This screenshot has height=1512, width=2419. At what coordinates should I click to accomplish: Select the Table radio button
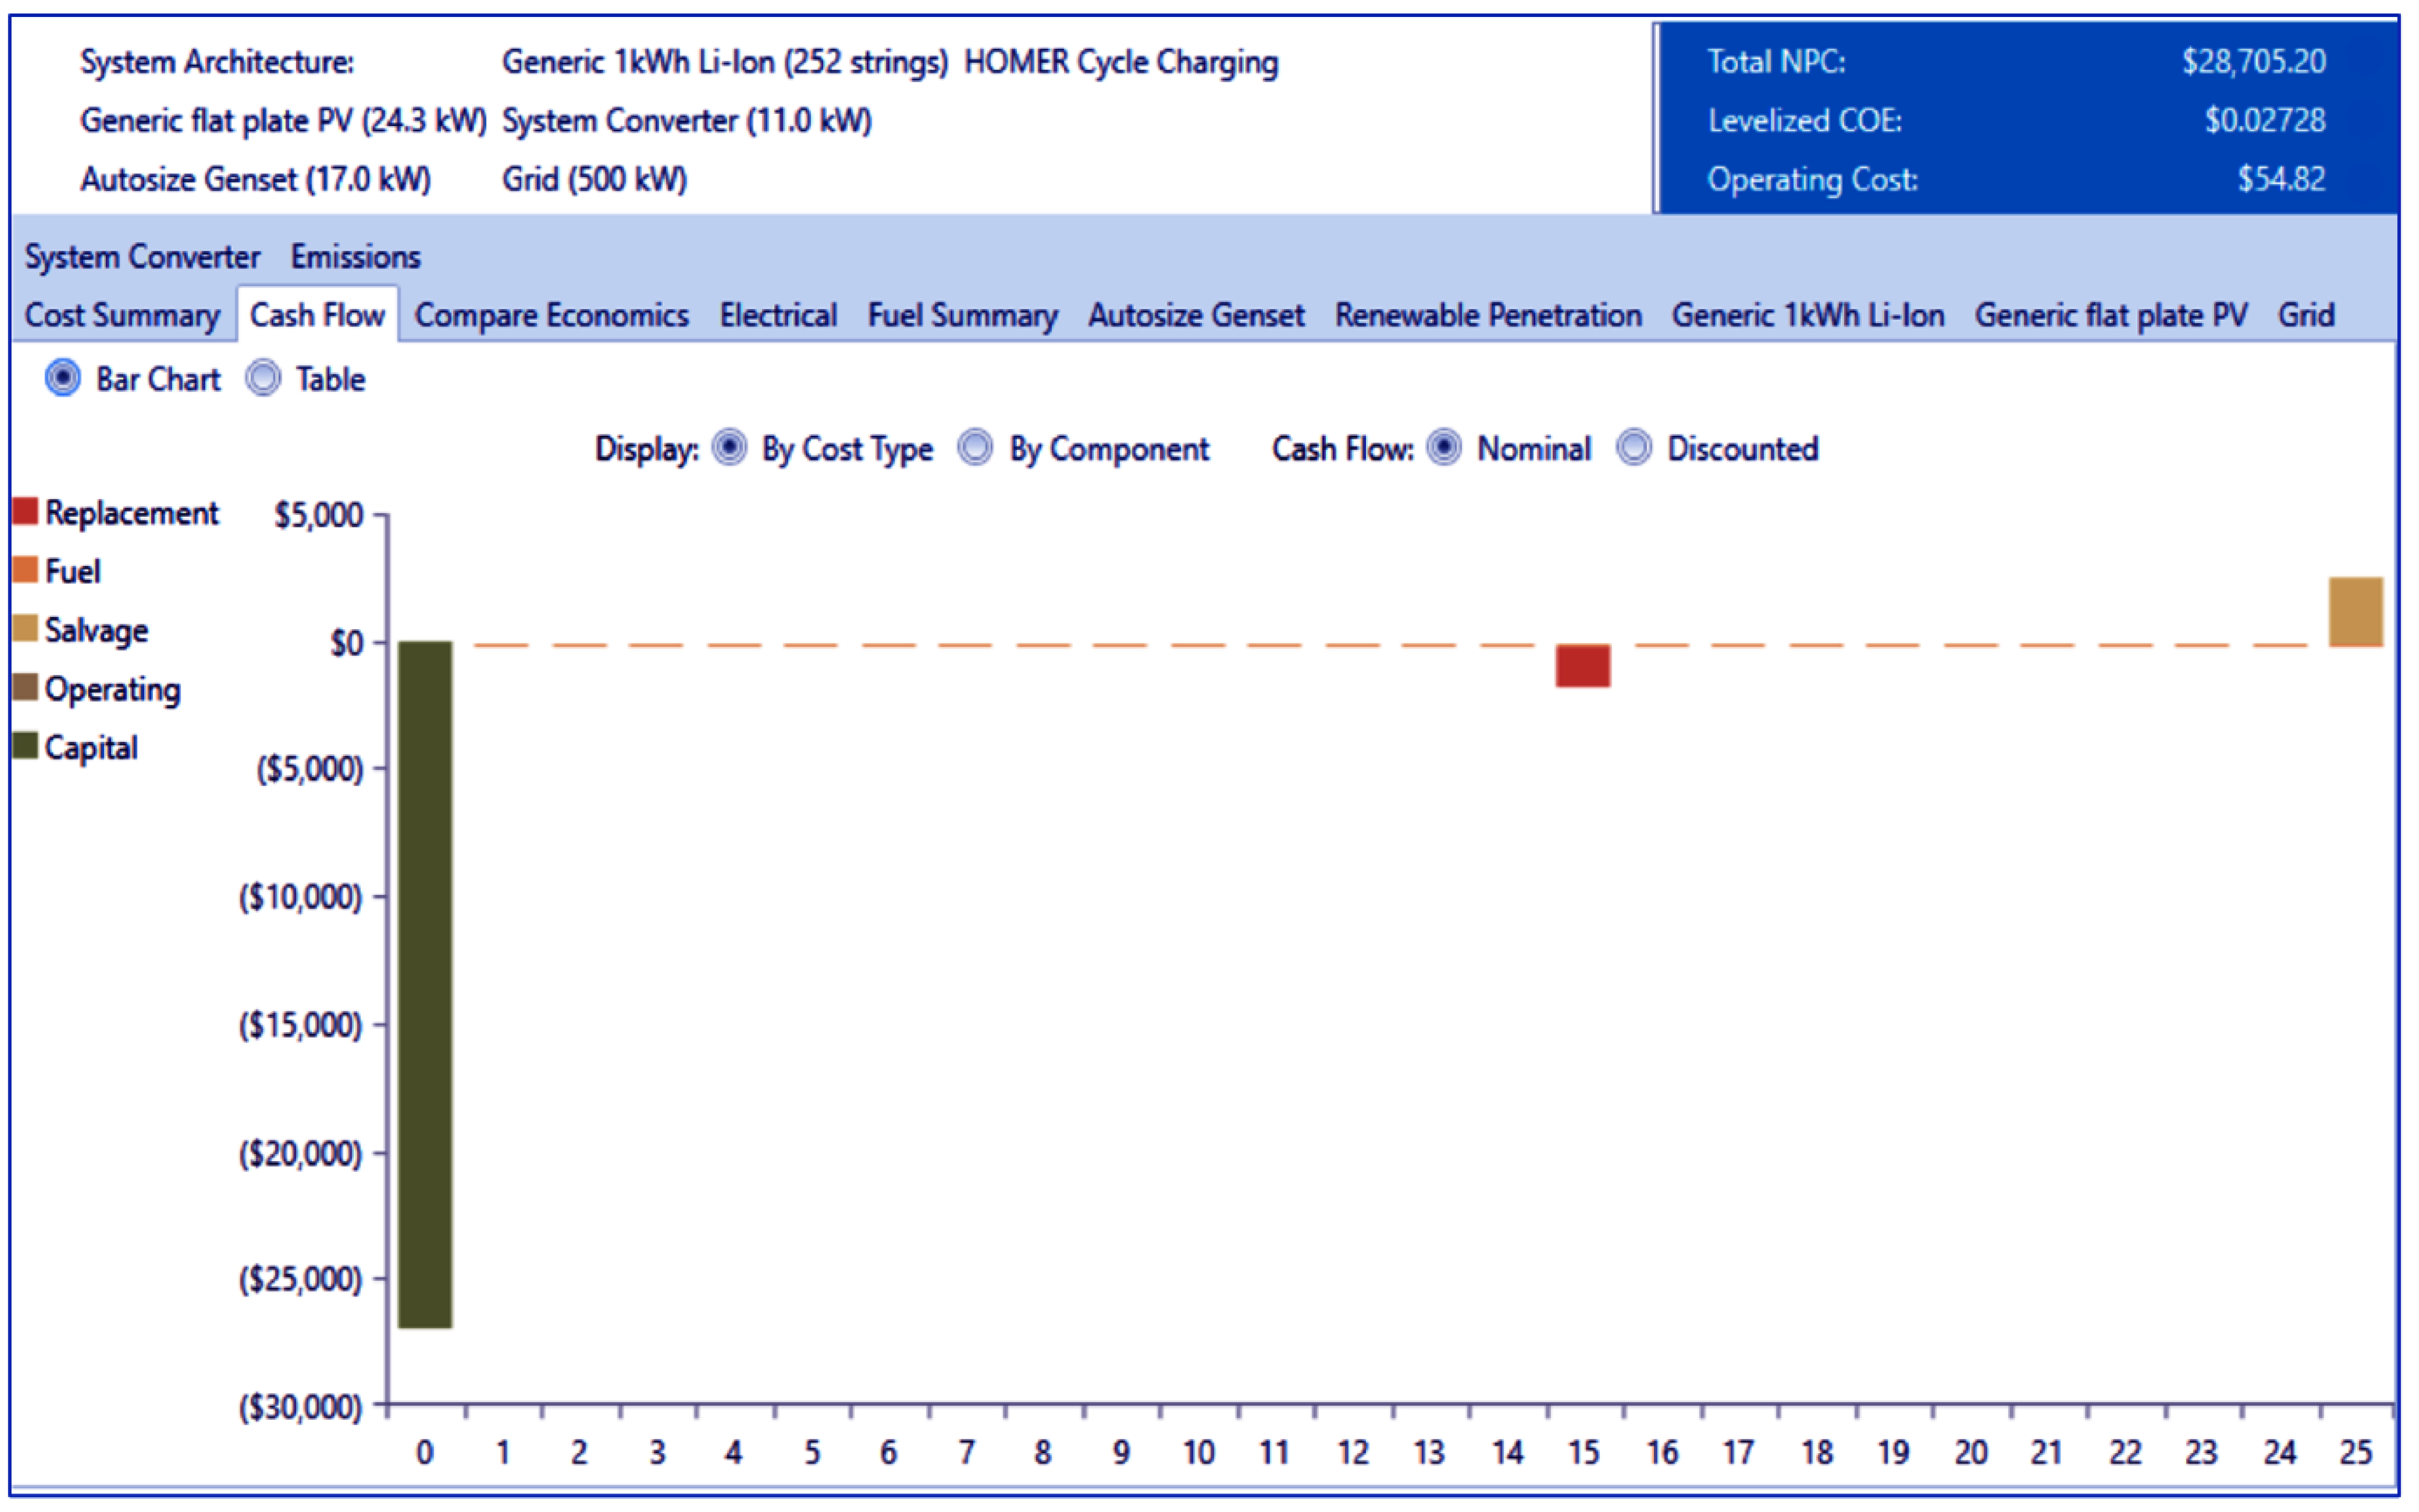(264, 379)
